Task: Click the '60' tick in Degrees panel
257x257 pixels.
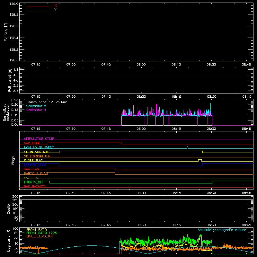Action: (16, 238)
